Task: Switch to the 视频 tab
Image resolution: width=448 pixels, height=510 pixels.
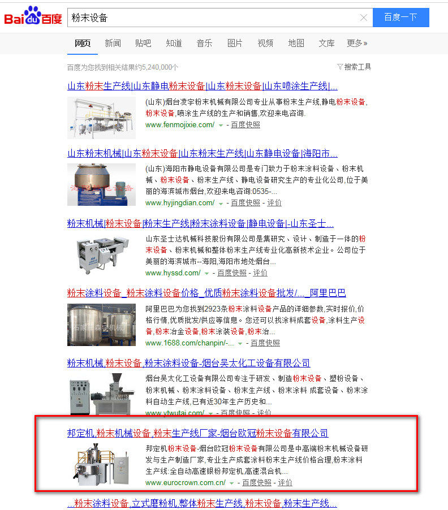Action: (265, 44)
